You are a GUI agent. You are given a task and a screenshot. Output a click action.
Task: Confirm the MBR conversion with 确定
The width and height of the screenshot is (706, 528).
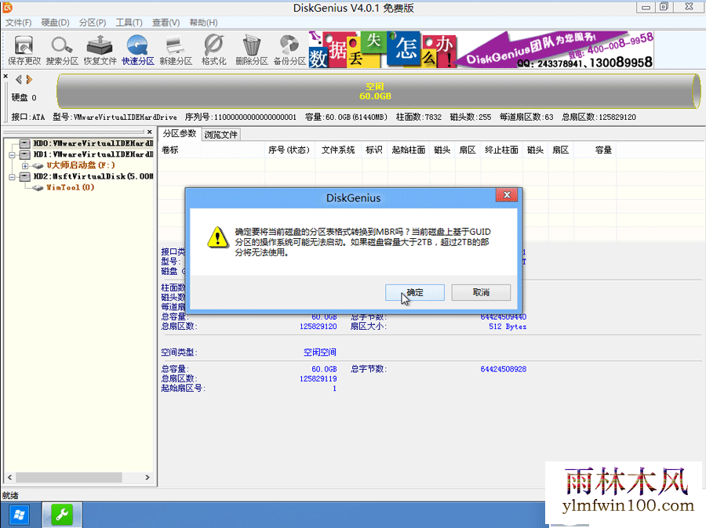click(415, 292)
